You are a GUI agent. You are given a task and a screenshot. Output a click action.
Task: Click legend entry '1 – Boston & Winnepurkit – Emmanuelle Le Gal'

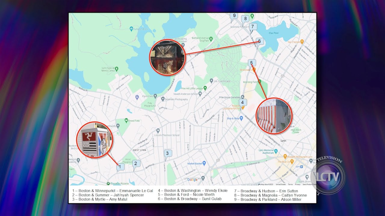[x=113, y=191]
